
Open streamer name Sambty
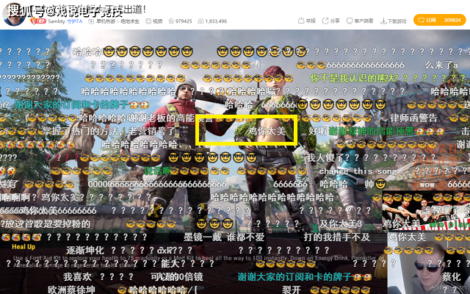pos(57,21)
